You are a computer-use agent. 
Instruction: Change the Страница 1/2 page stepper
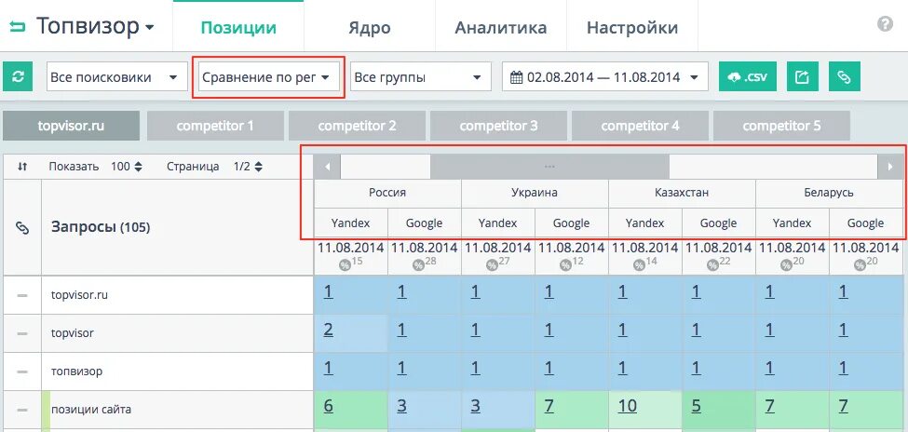pos(248,167)
